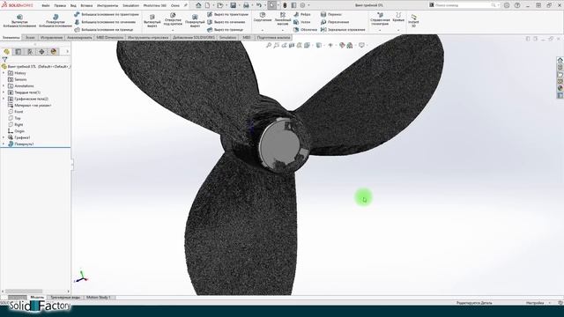Screen dimensions: 564x317
Task: Switch to the DisplayManager tab
Action: 54,52
